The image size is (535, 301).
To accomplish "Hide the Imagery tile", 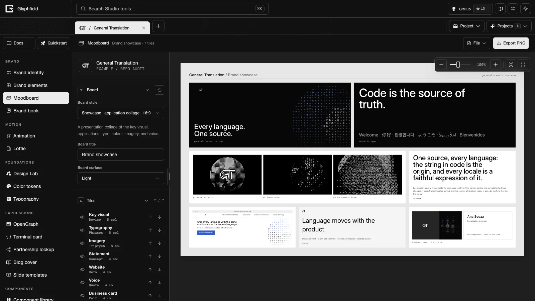I will 82,243.
